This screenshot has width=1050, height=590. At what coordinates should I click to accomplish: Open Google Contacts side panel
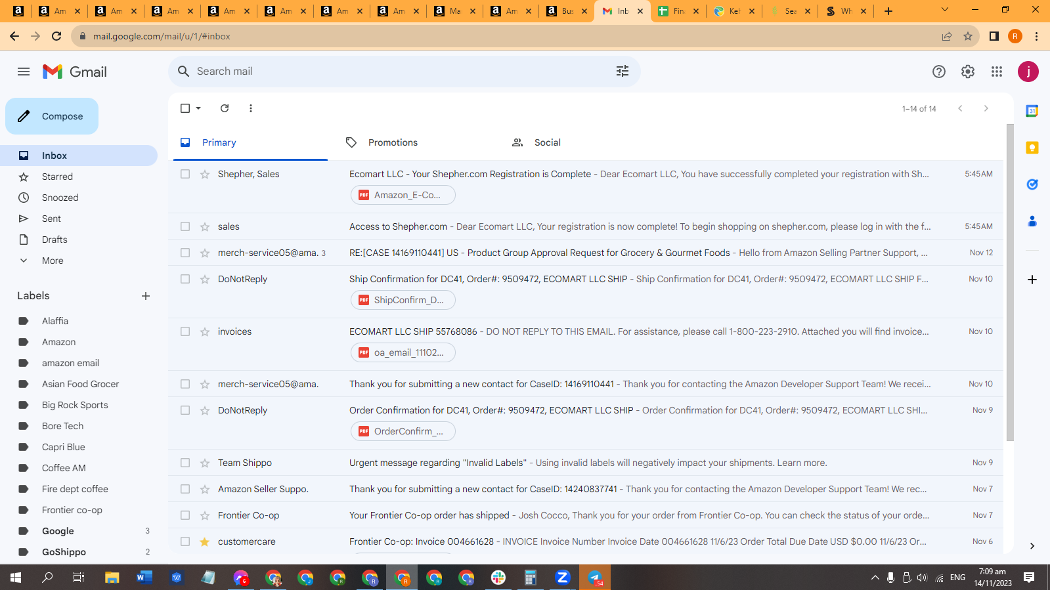pyautogui.click(x=1032, y=221)
